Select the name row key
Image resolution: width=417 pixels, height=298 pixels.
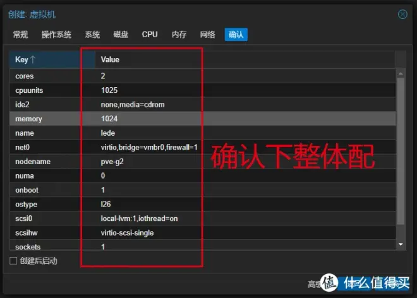(25, 133)
